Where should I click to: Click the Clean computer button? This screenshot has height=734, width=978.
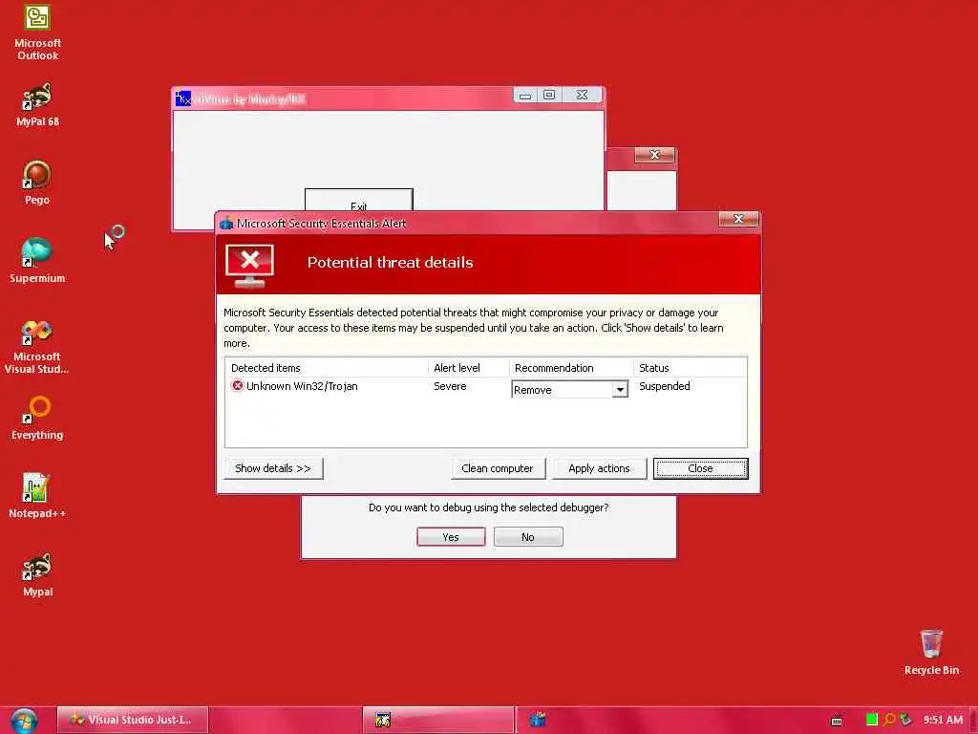(x=498, y=468)
